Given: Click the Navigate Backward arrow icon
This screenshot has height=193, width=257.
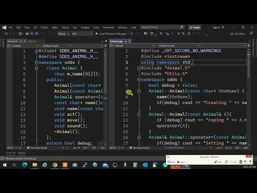Looking at the screenshot, I should 6,34.
